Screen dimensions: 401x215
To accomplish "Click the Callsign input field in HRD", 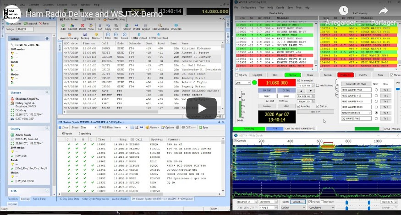I will click(x=25, y=29).
